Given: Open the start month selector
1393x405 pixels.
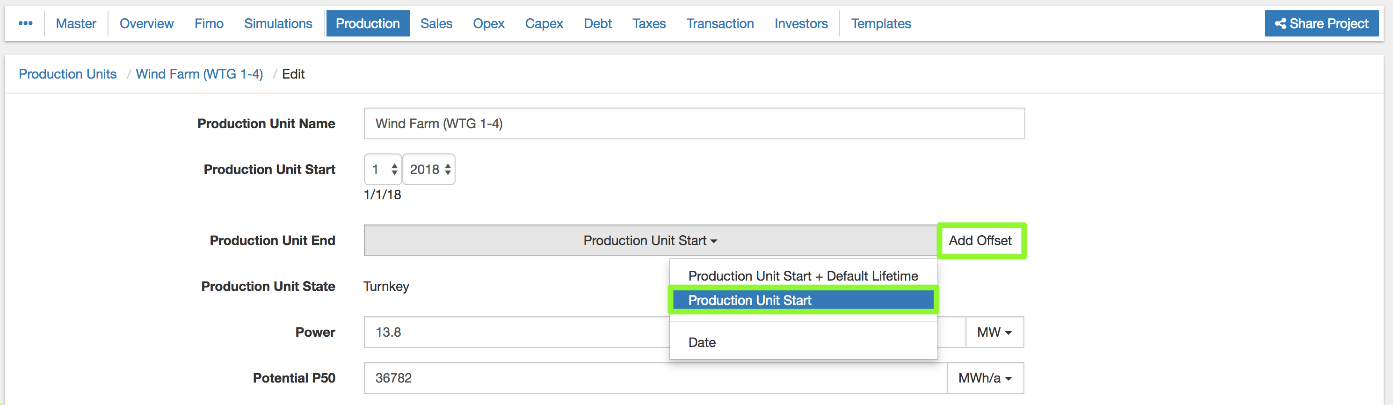Looking at the screenshot, I should tap(383, 170).
